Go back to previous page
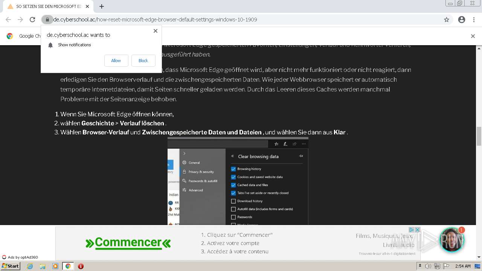This screenshot has height=271, width=482. [8, 20]
